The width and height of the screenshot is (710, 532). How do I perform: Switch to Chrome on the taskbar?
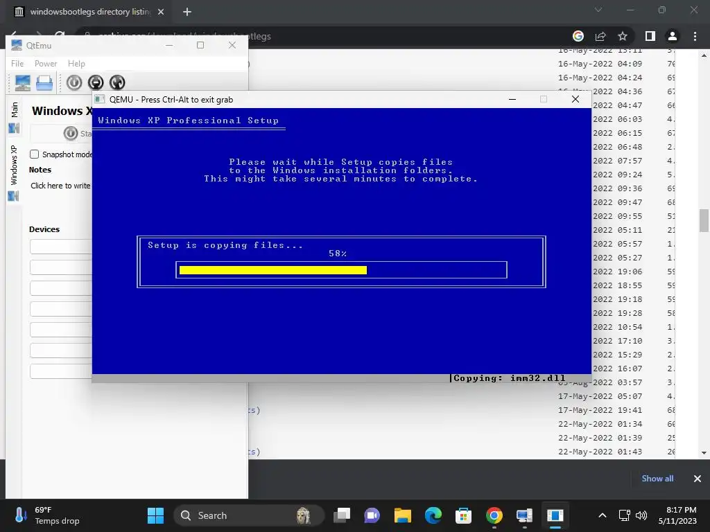coord(494,515)
